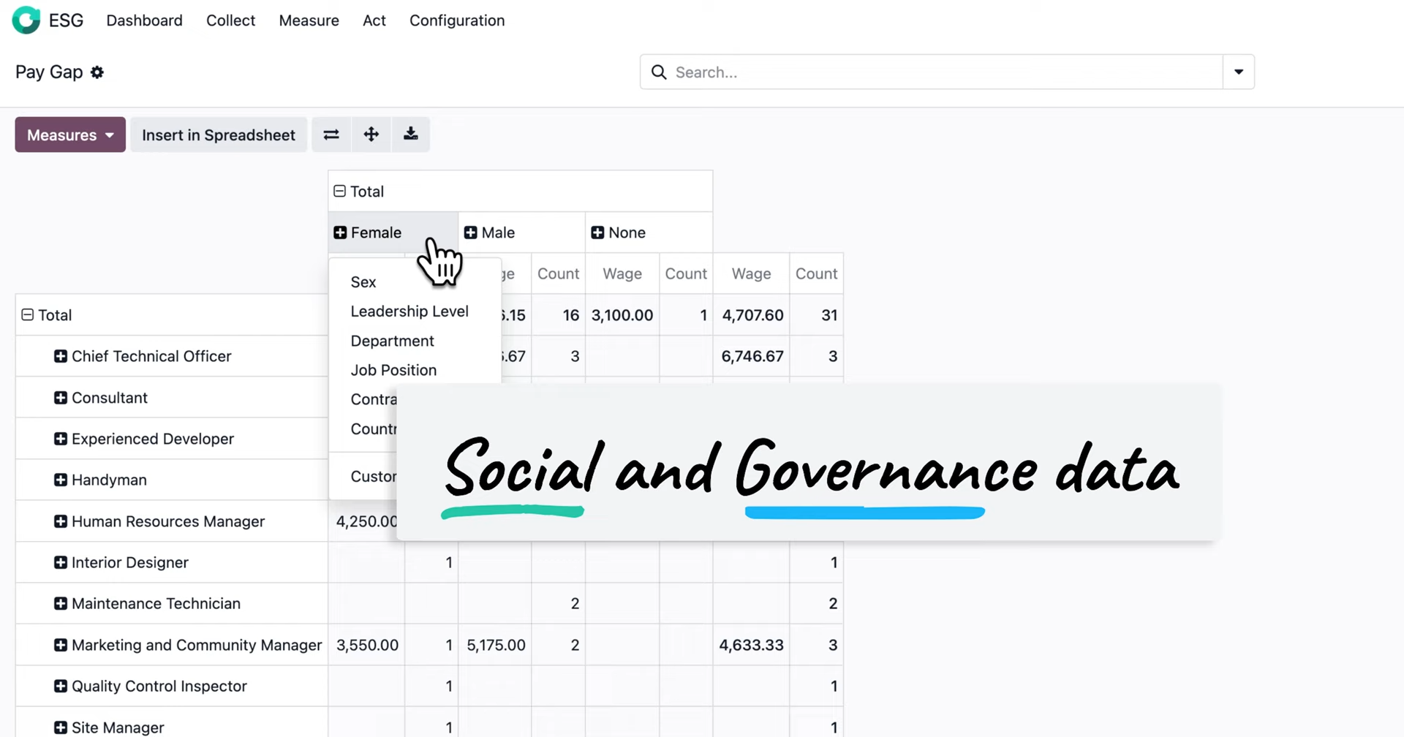
Task: Click the None wage cell 3,100.00
Action: point(622,315)
